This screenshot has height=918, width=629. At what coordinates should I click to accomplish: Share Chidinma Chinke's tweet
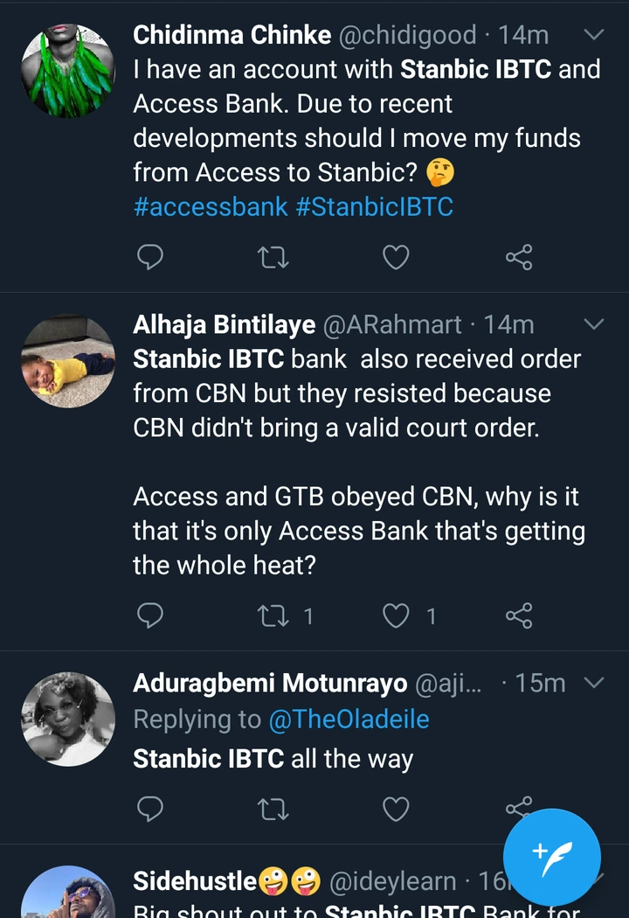519,257
